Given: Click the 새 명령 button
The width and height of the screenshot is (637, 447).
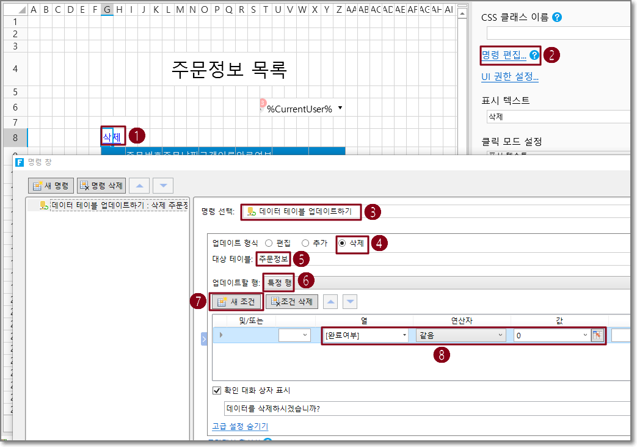Looking at the screenshot, I should point(51,185).
